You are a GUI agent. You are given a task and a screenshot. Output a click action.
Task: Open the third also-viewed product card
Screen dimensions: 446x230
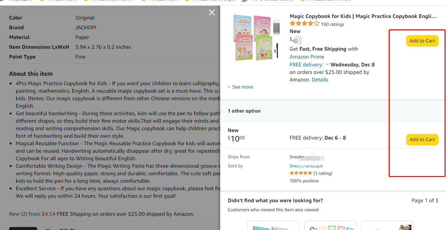pyautogui.click(x=387, y=225)
